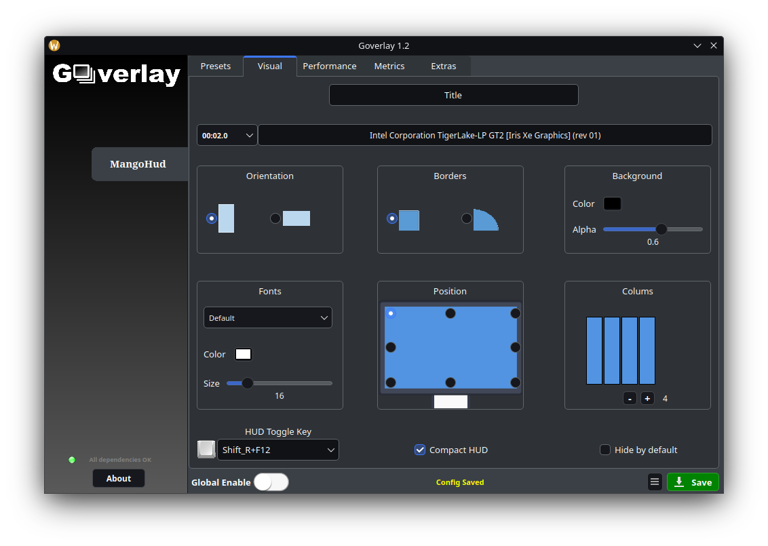Click the square borders shape icon
This screenshot has width=768, height=546.
pos(408,220)
